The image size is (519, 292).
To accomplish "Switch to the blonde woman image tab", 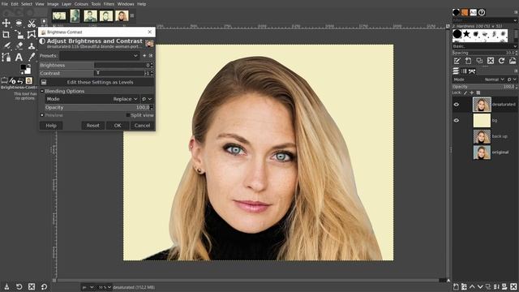I will tap(122, 15).
